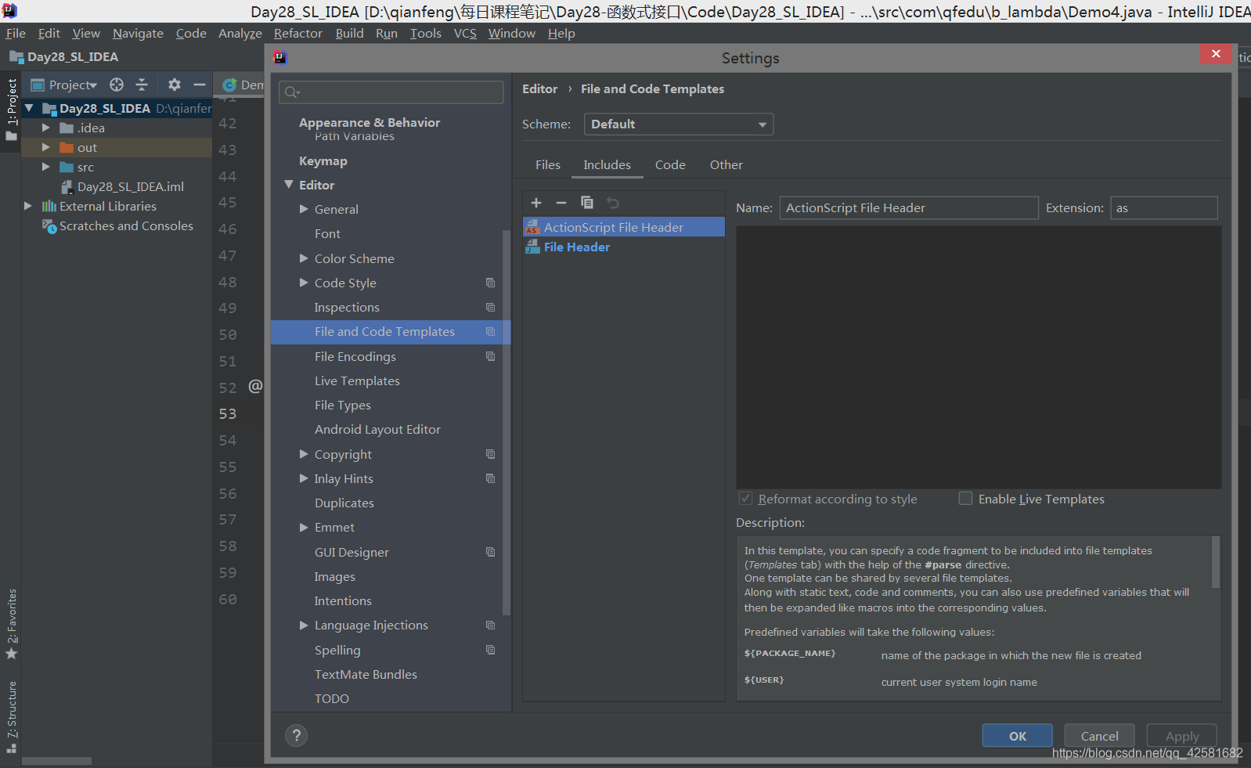Expand the General settings node
Viewport: 1251px width, 768px height.
click(x=304, y=209)
